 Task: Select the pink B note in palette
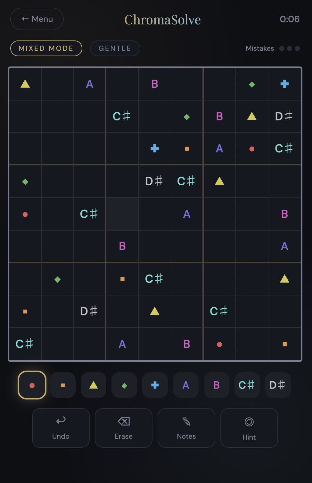coord(217,385)
